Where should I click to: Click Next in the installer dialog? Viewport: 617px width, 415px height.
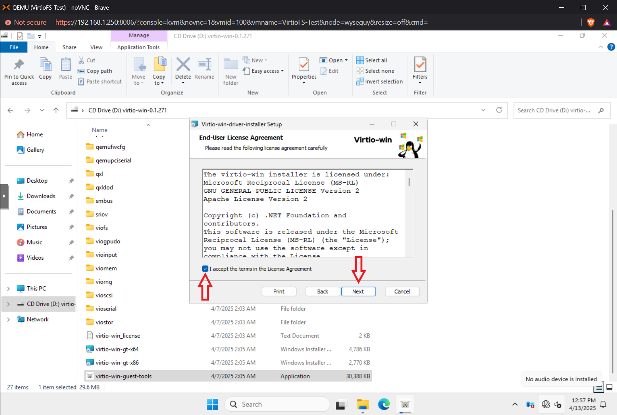tap(358, 292)
